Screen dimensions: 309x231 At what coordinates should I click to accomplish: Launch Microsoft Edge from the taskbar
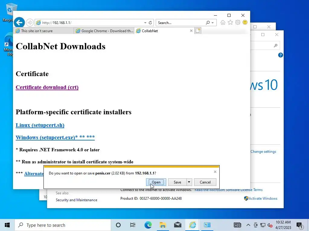click(148, 225)
